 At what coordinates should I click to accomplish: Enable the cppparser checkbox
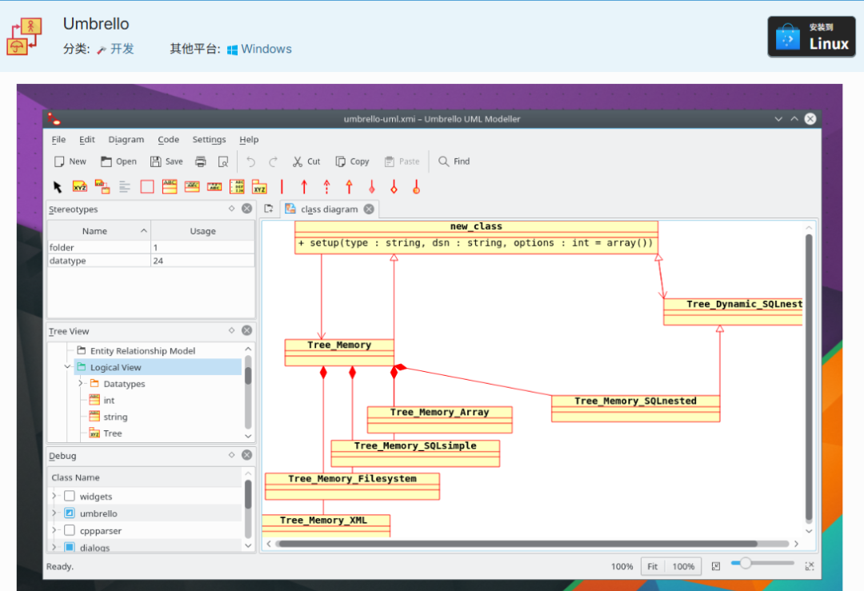70,530
